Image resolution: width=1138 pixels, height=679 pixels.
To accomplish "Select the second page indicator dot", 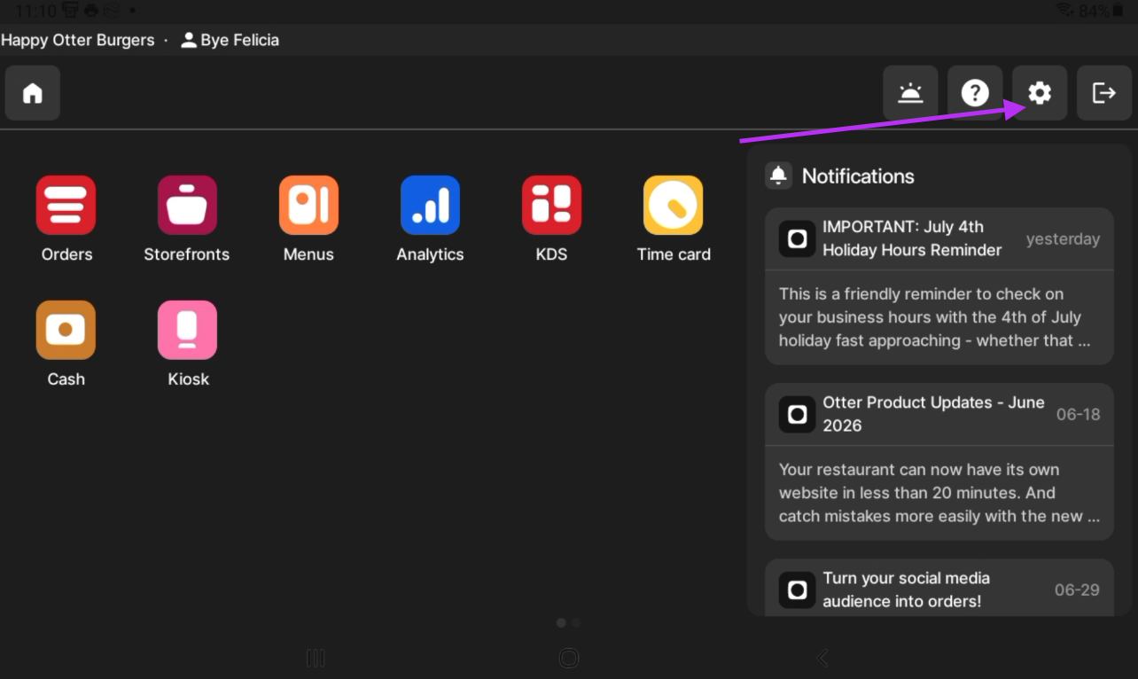I will click(x=576, y=623).
